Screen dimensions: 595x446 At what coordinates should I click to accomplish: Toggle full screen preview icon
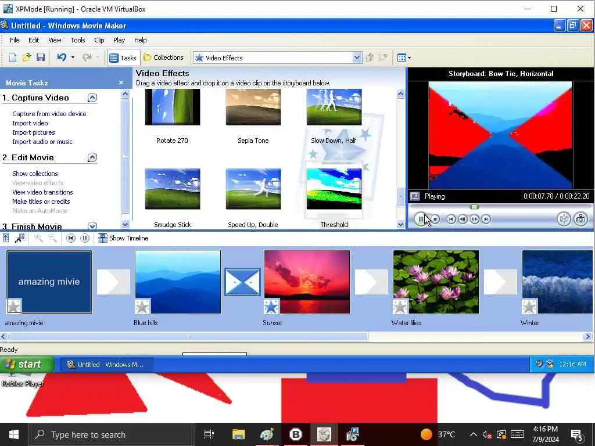coord(415,196)
